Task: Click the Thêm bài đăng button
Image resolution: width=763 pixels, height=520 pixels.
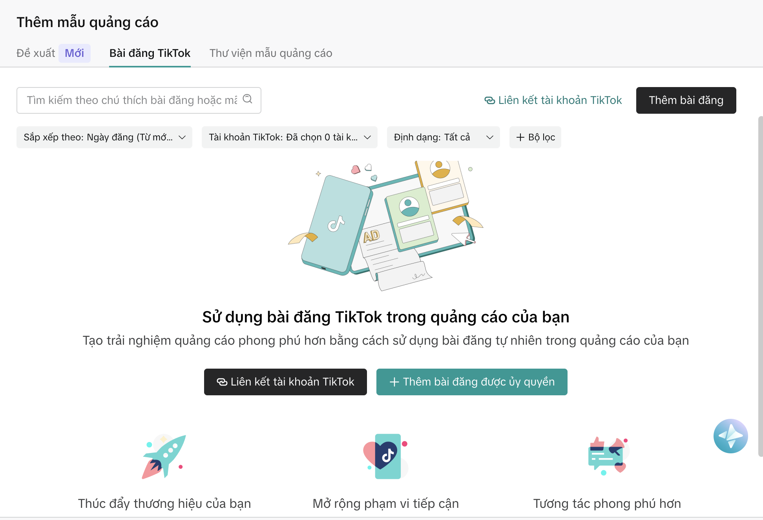Action: 686,100
